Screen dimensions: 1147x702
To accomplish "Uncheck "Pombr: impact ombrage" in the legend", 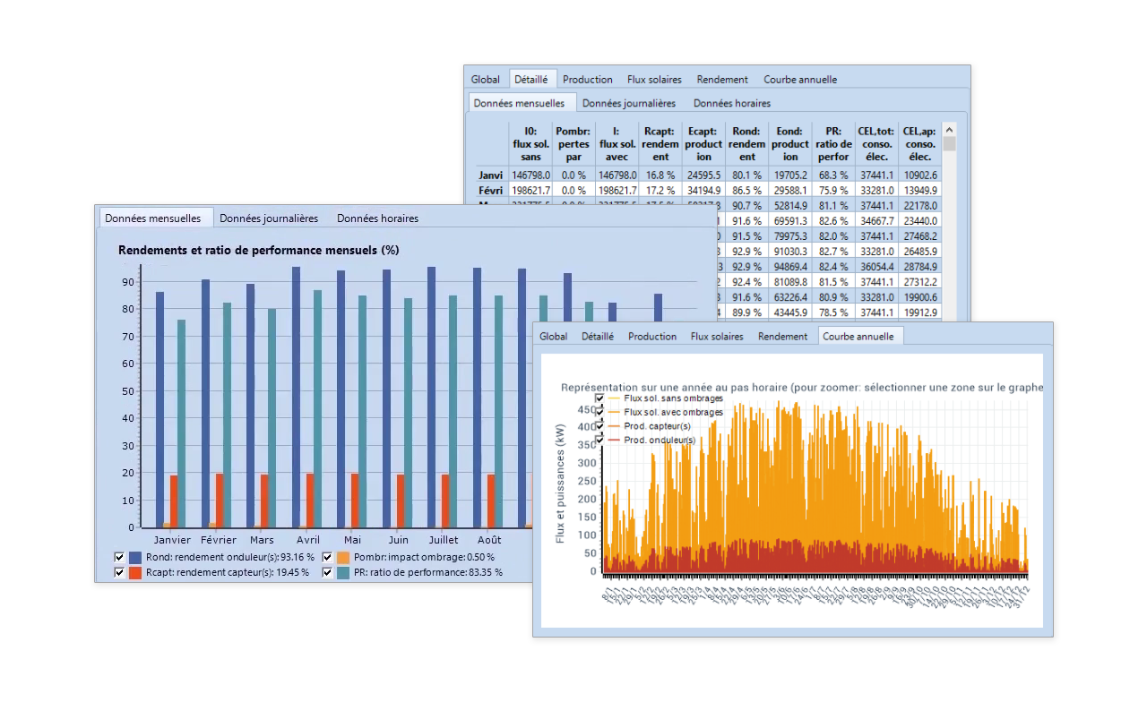I will (x=328, y=557).
